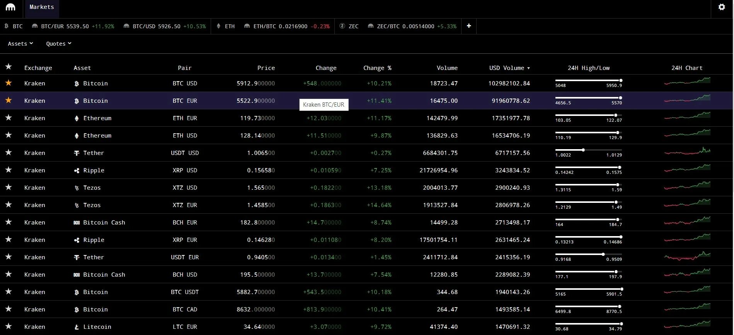Image resolution: width=734 pixels, height=335 pixels.
Task: Star the BTC CAD pair
Action: (9, 309)
